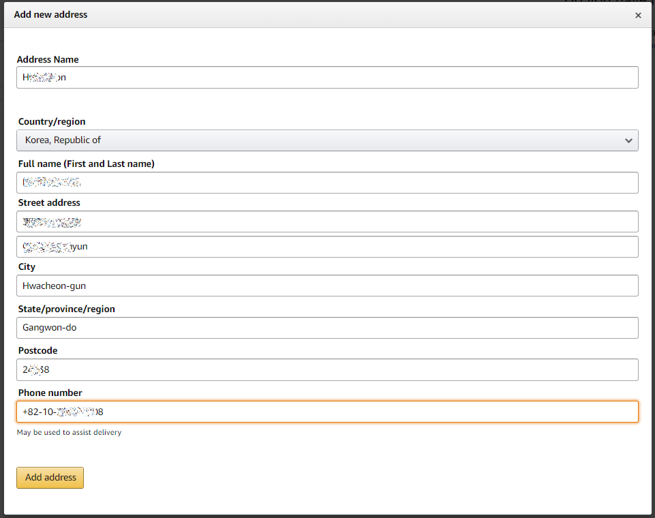Click the 'City' label
Image resolution: width=655 pixels, height=518 pixels.
point(27,267)
